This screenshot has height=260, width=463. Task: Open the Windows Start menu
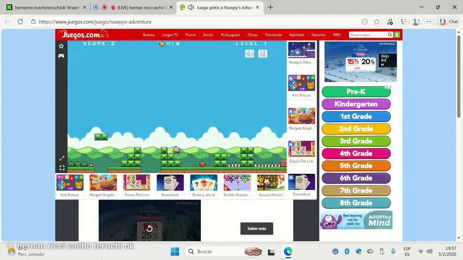(175, 251)
